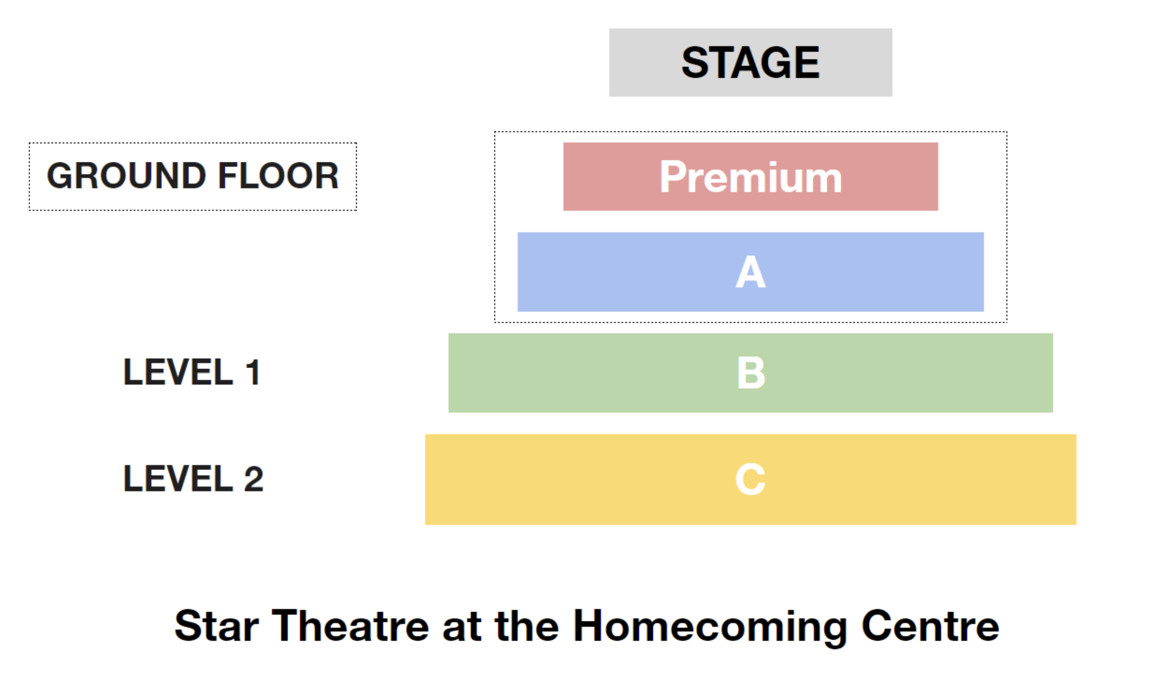Click the word Homecoming in title

point(710,628)
